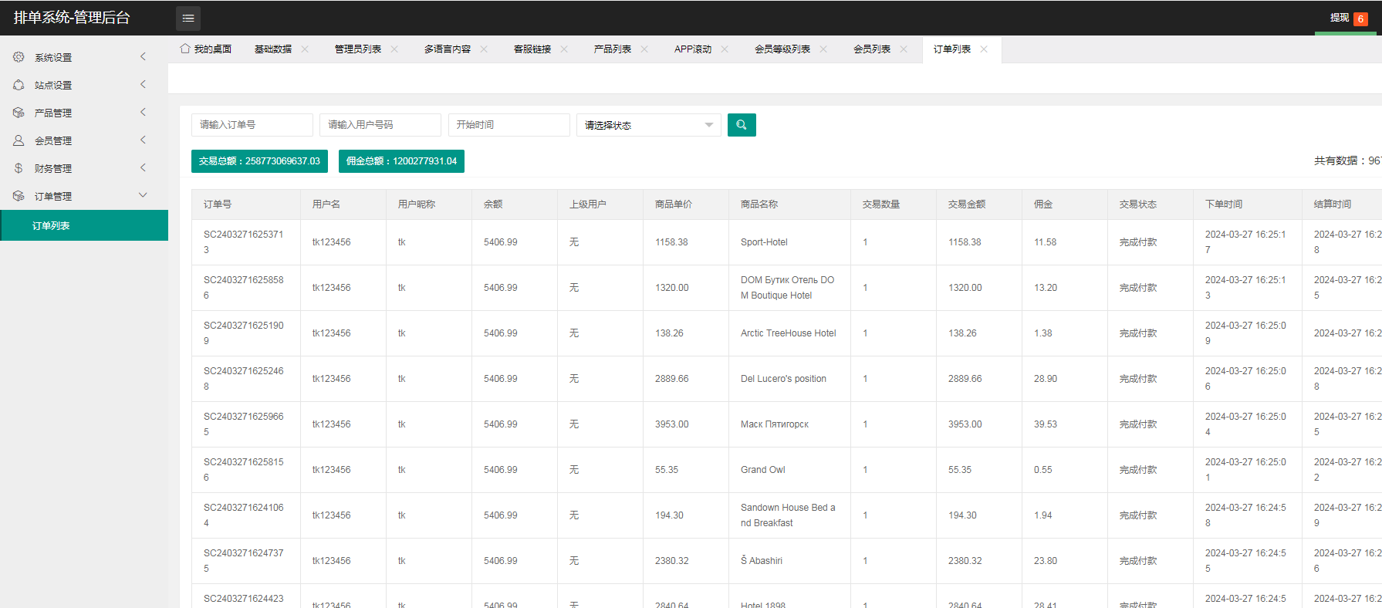
Task: Close the 多语言内容 tab
Action: point(484,49)
